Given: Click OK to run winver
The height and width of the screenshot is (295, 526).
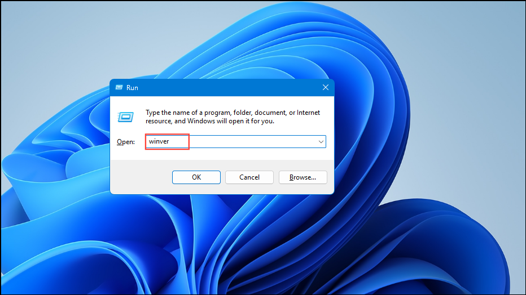Looking at the screenshot, I should coord(196,177).
